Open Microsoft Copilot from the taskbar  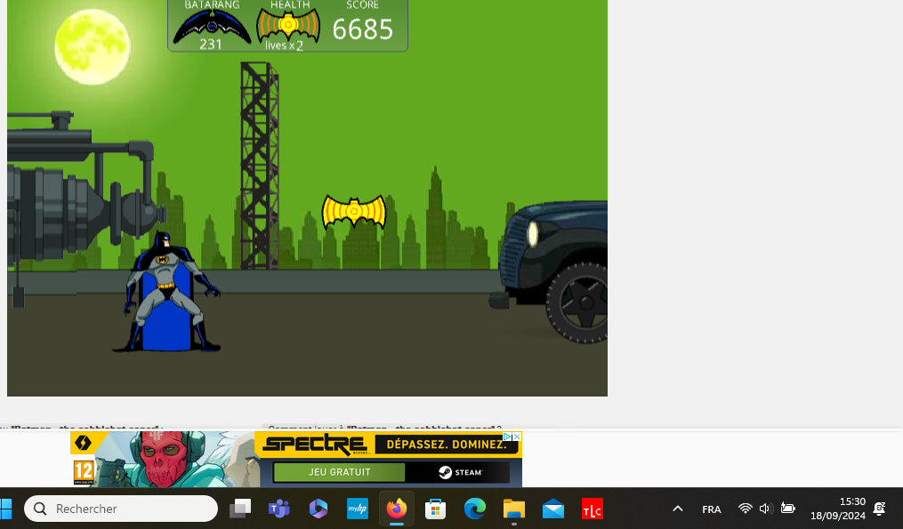coord(318,509)
